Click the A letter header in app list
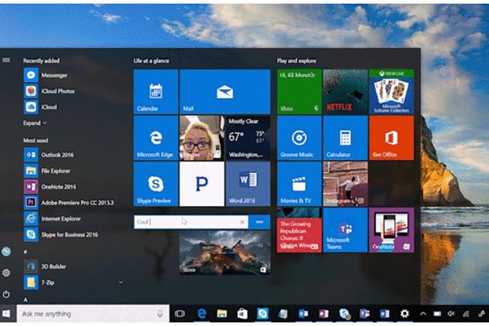 (25, 300)
